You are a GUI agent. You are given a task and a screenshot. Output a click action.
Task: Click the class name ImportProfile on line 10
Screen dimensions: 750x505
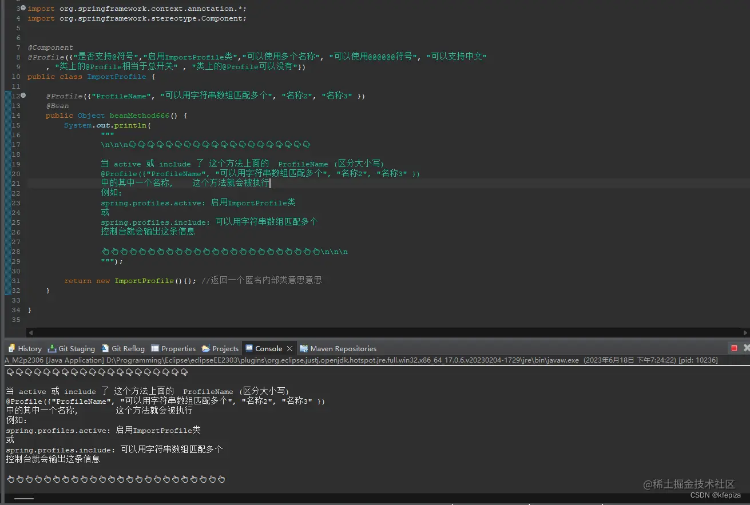point(117,77)
